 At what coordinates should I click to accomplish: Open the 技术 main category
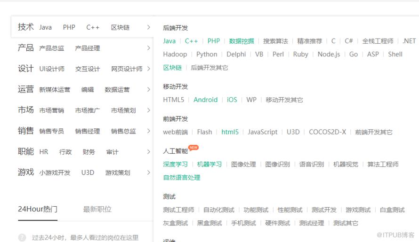point(25,27)
